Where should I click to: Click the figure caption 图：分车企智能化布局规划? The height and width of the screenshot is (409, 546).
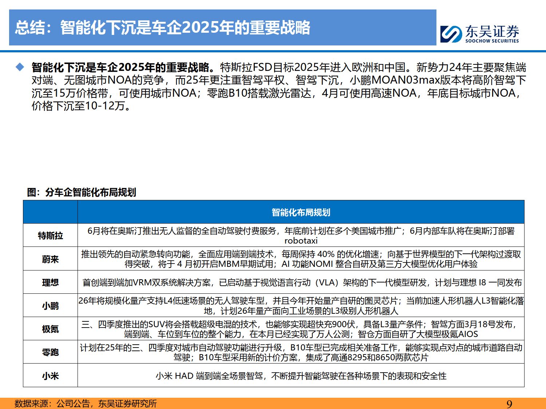click(x=82, y=192)
